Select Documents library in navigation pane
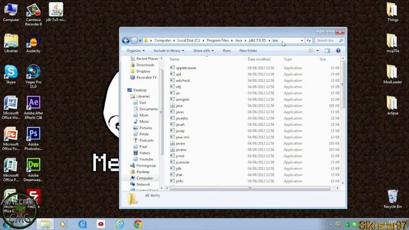409x230 pixels. tap(146, 109)
